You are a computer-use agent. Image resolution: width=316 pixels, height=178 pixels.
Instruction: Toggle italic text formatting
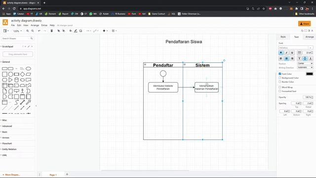coord(286,53)
